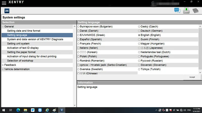Open Setting date and time format
Screen dimensions: 202x113
24,31
